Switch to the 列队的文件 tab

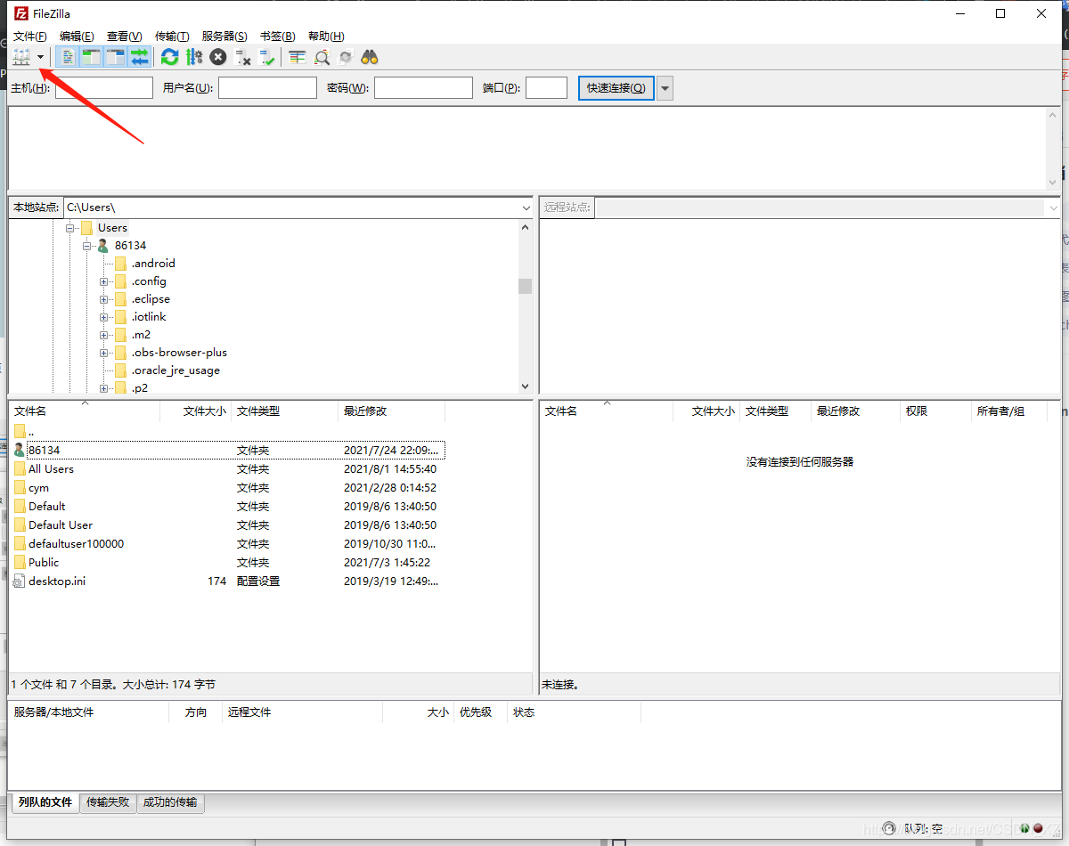tap(45, 802)
